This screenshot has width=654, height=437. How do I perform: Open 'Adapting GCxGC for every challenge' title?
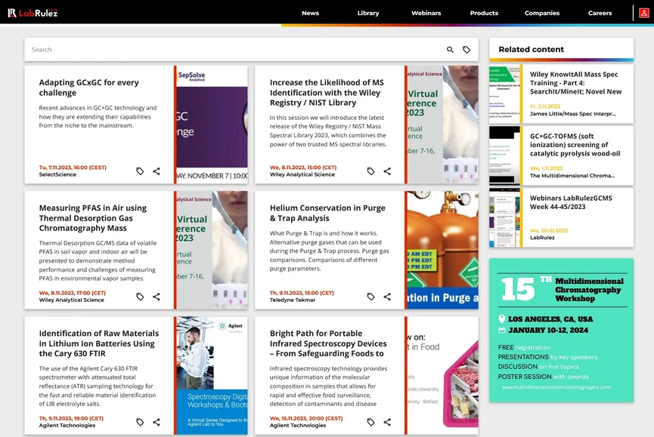coord(89,88)
